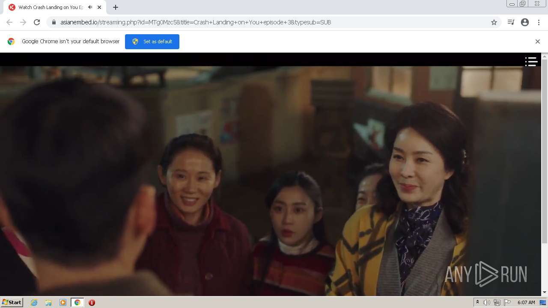
Task: Open a new browser tab
Action: (x=116, y=7)
